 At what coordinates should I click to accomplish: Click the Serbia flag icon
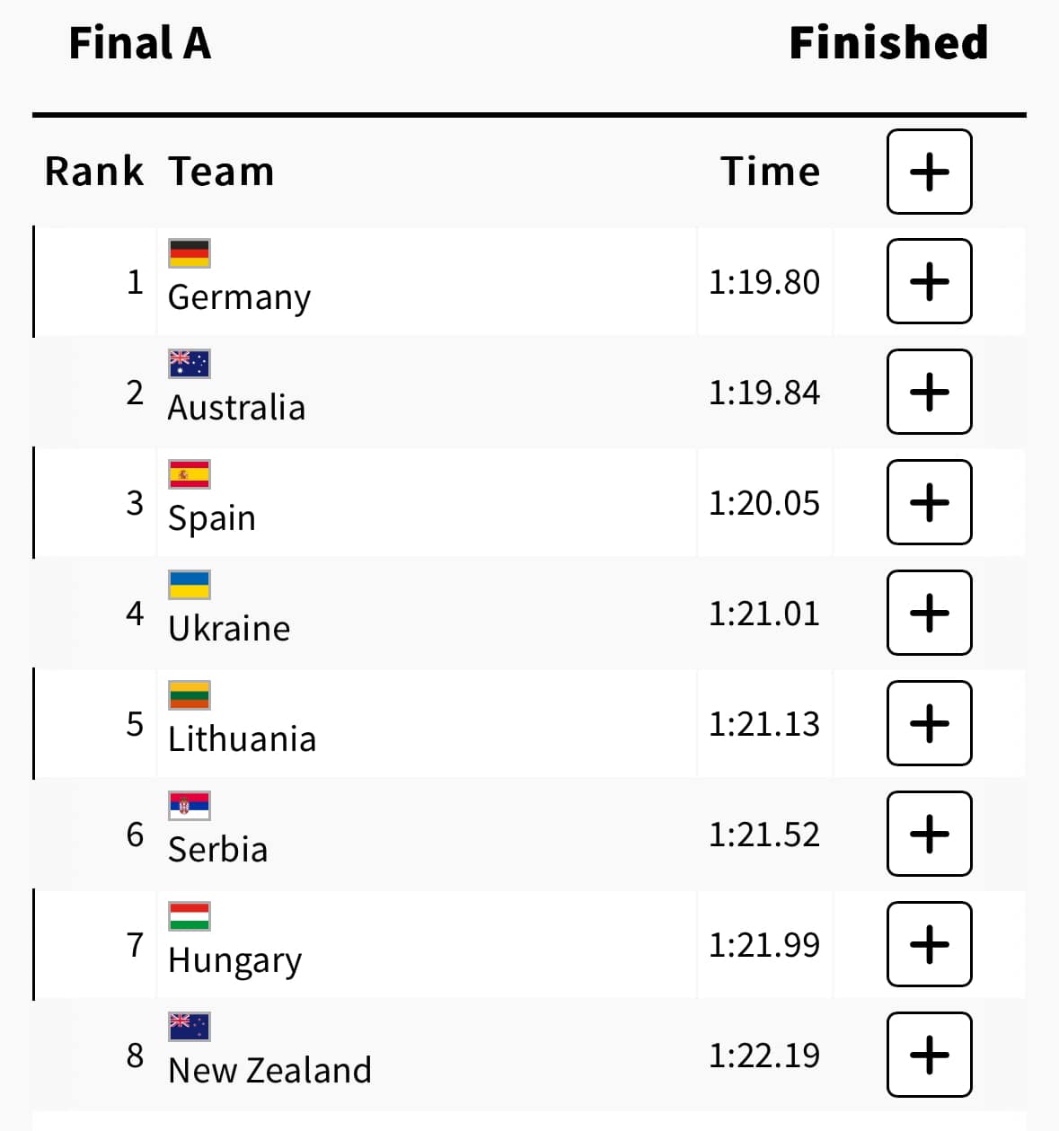[190, 806]
